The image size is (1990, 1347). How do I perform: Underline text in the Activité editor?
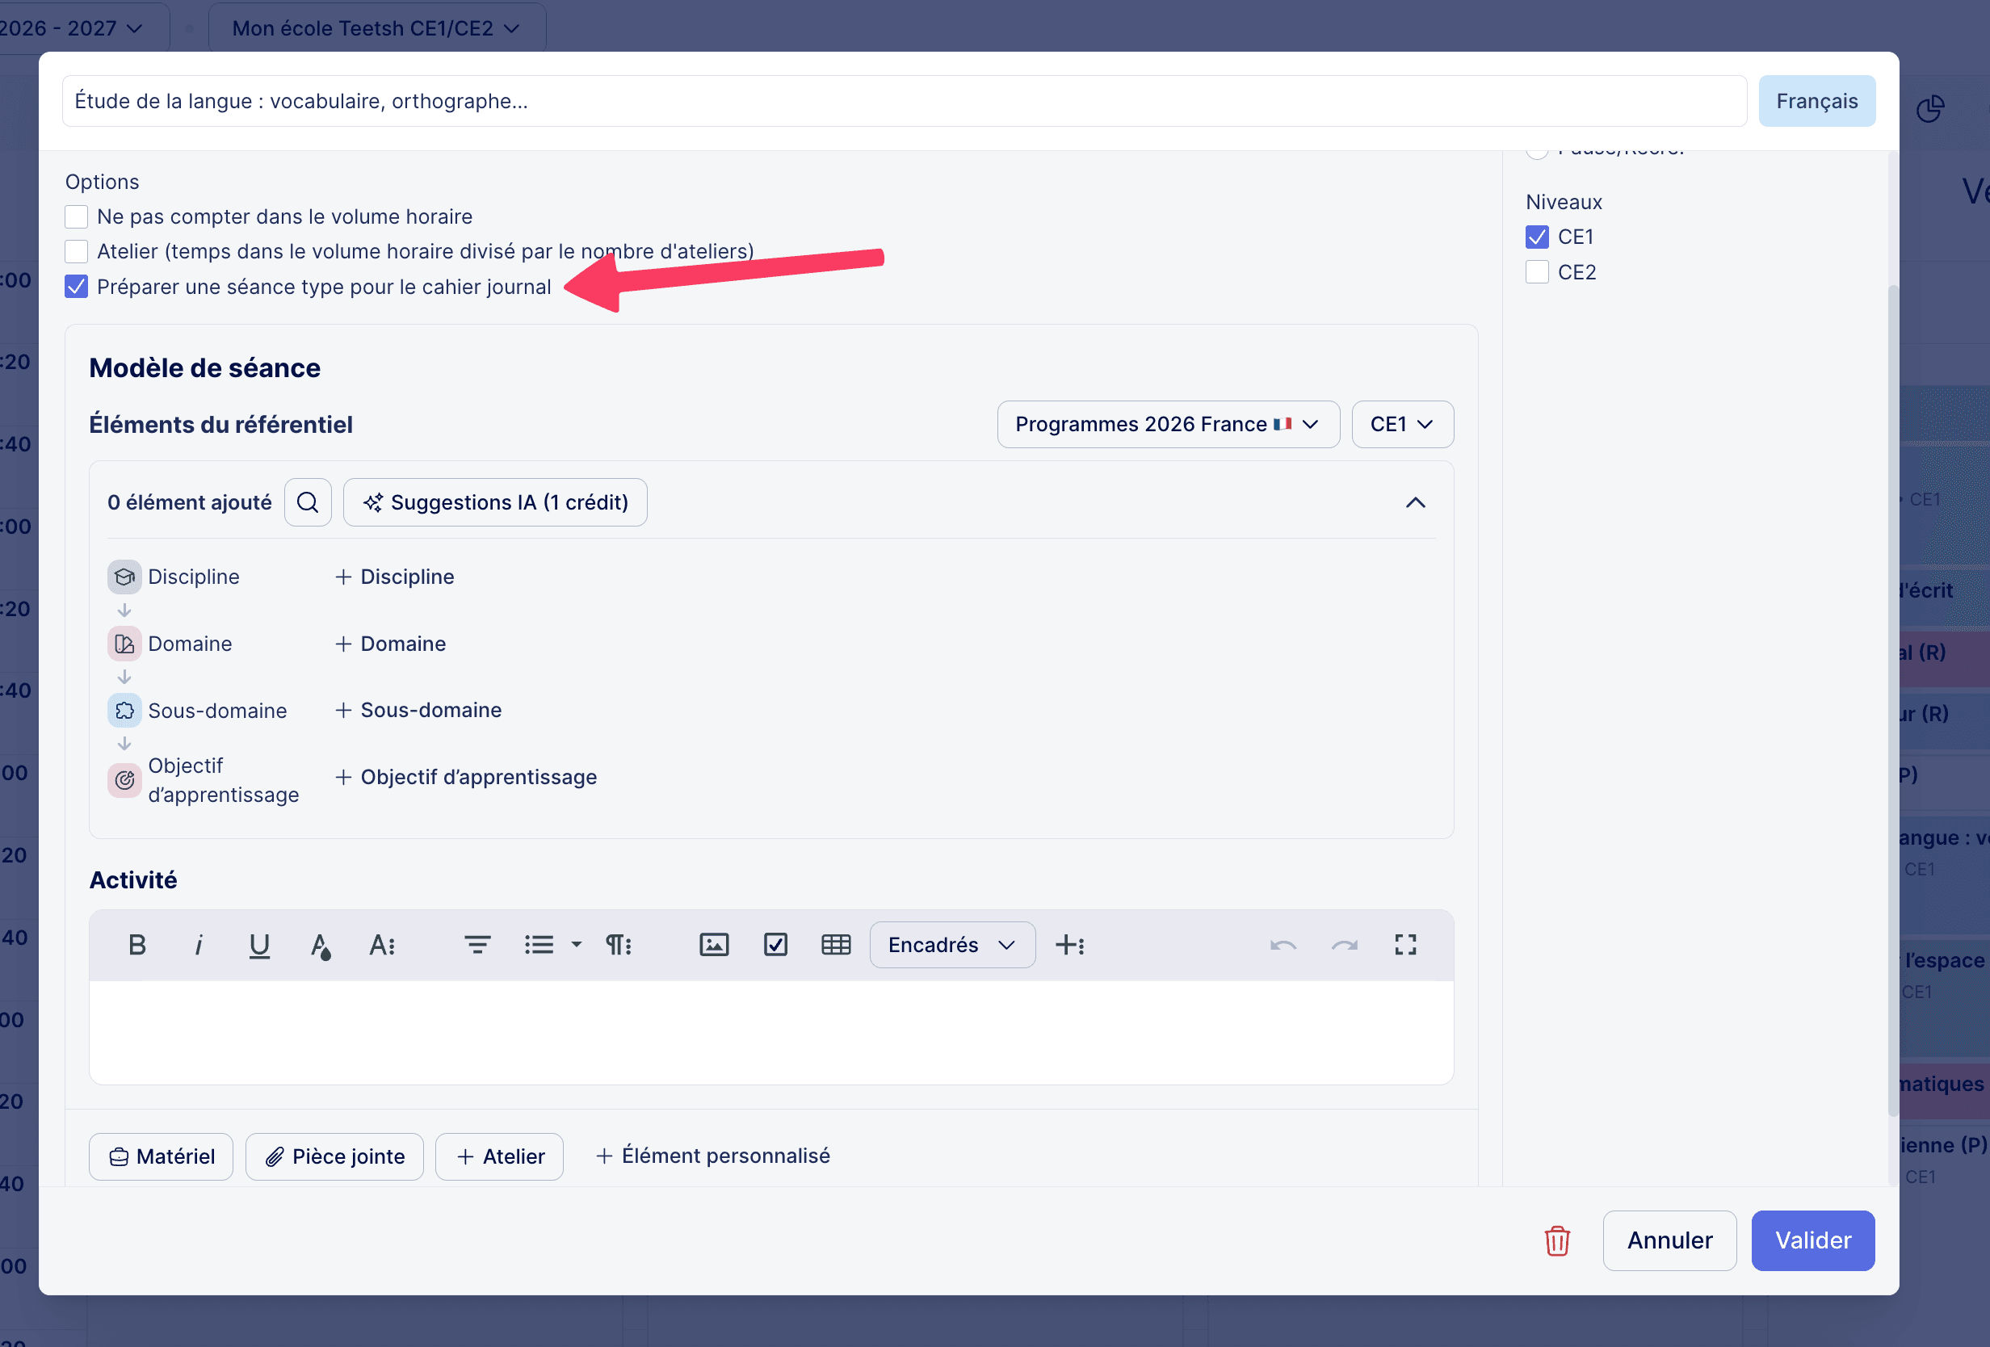click(258, 945)
